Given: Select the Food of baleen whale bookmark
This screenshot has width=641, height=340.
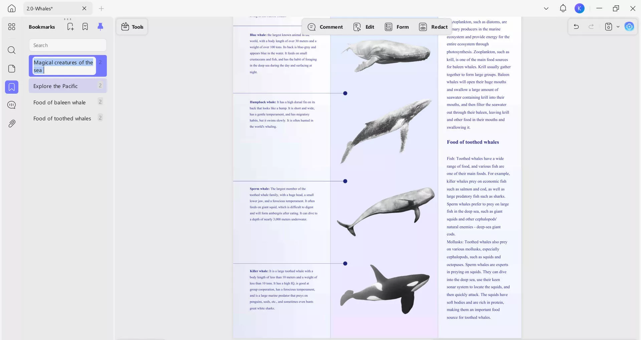Looking at the screenshot, I should [59, 103].
